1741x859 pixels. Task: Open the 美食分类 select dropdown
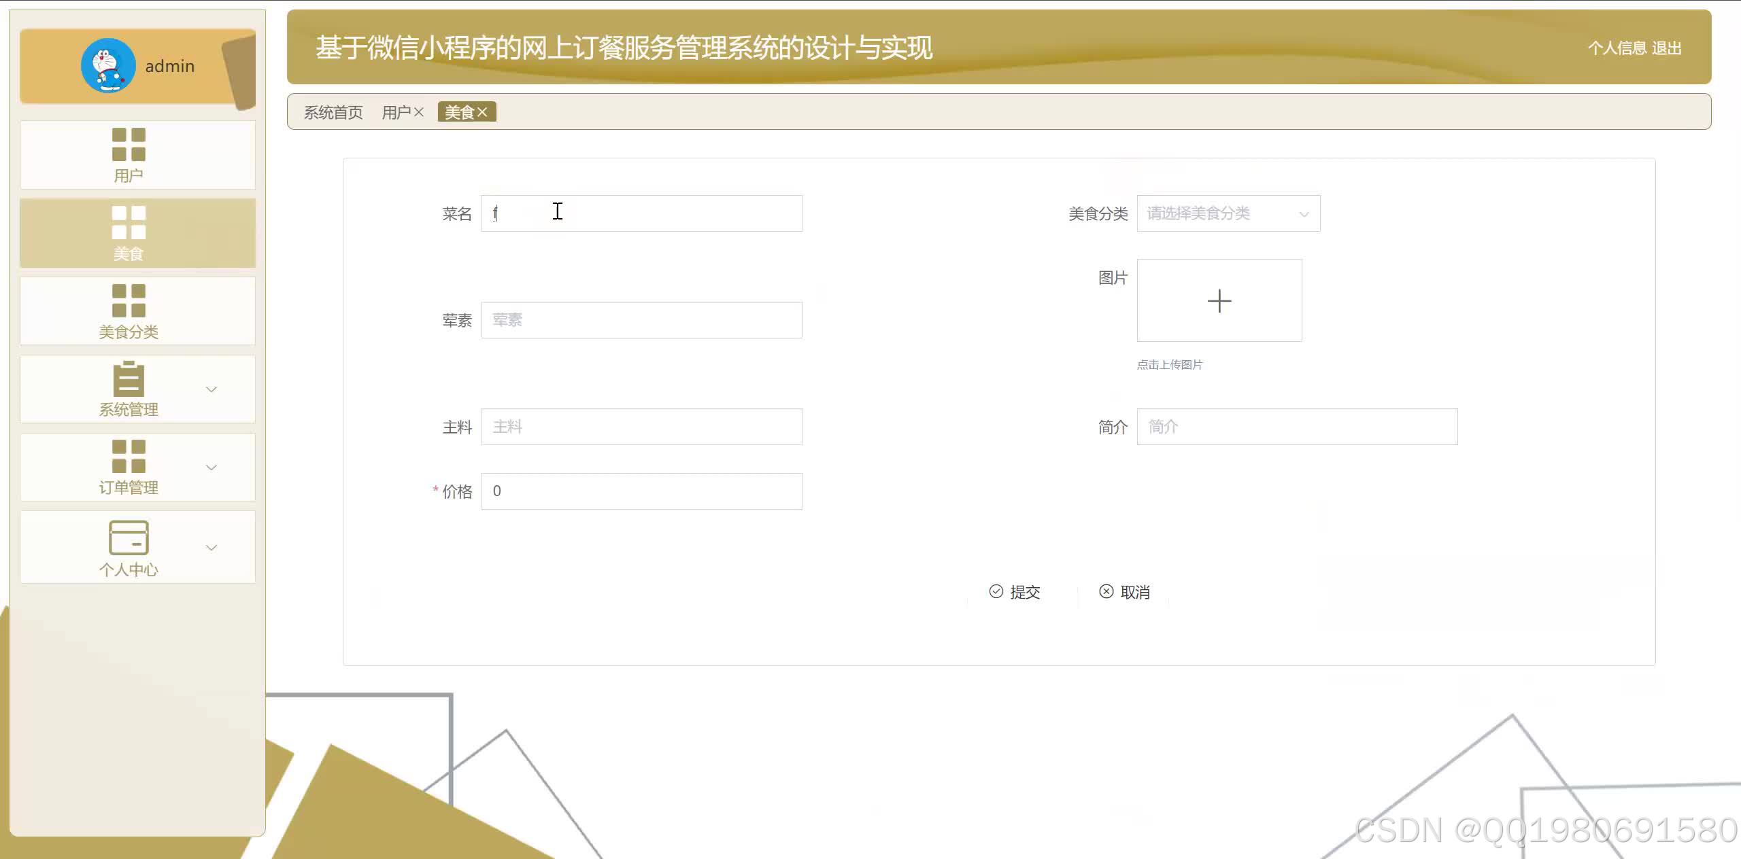(x=1228, y=213)
